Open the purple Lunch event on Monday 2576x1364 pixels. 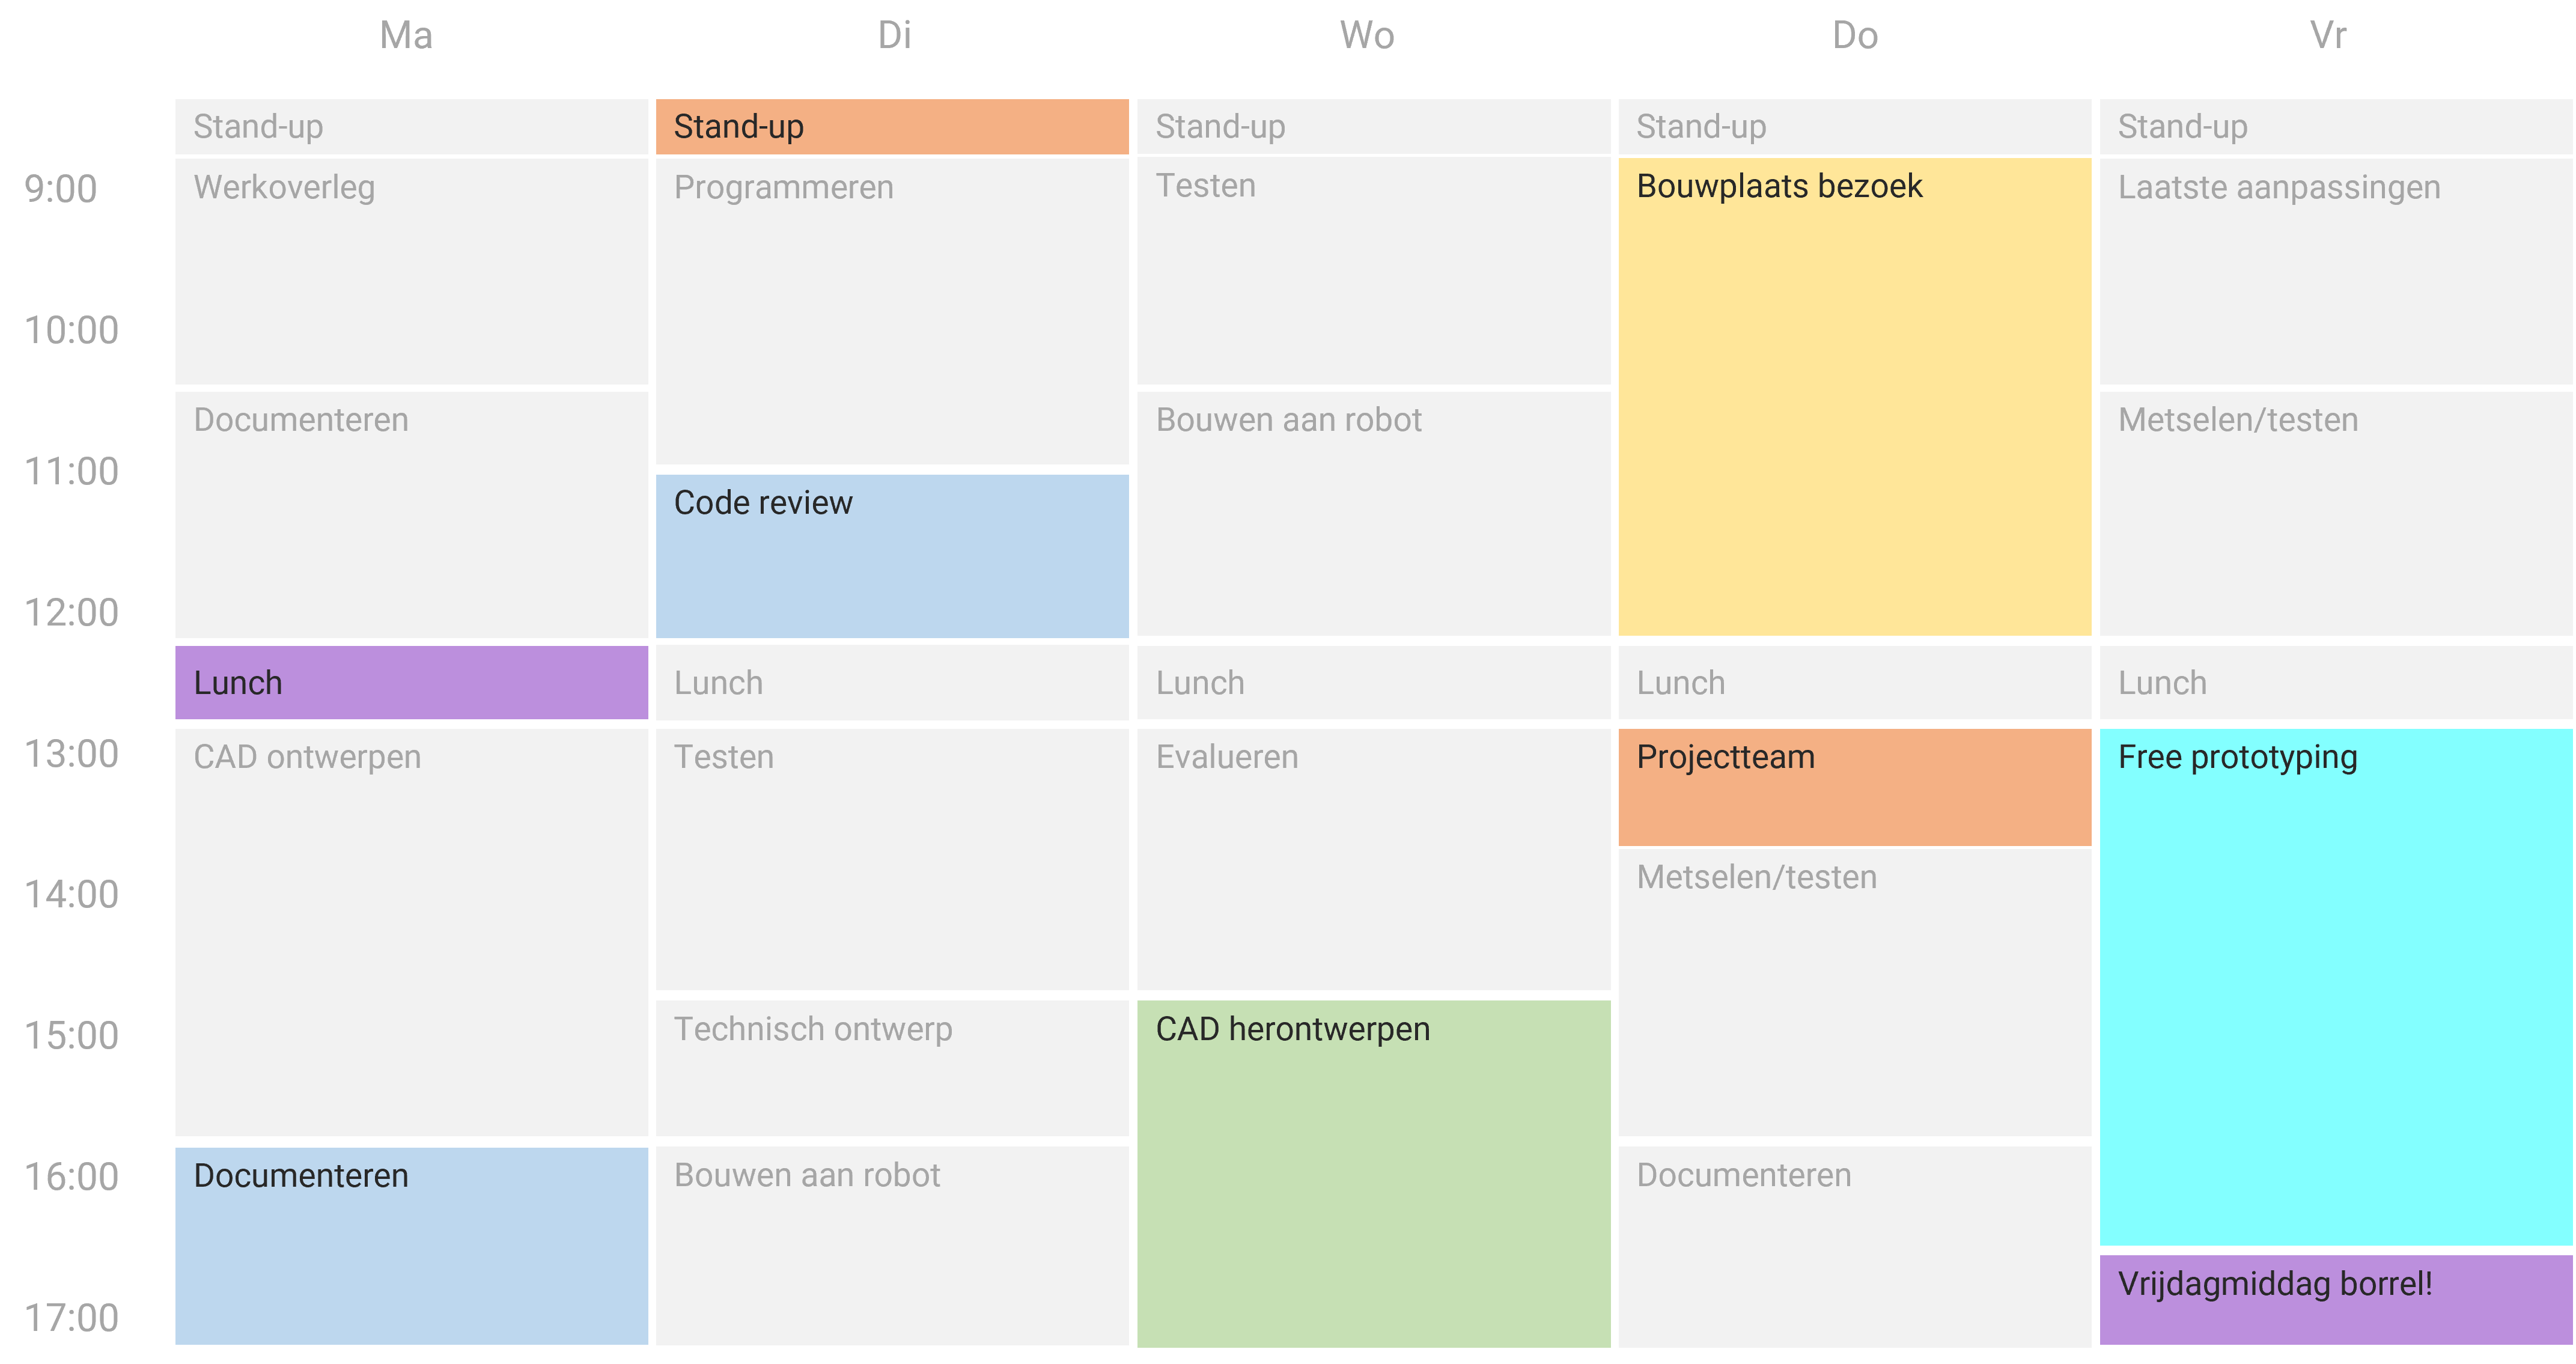tap(411, 682)
